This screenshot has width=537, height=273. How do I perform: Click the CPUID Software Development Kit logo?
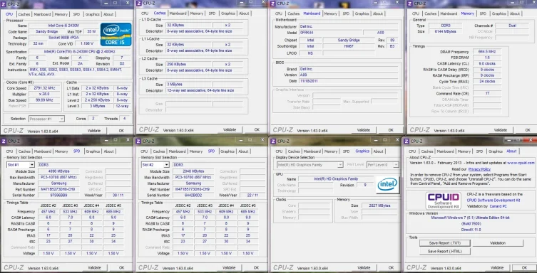coord(443,200)
